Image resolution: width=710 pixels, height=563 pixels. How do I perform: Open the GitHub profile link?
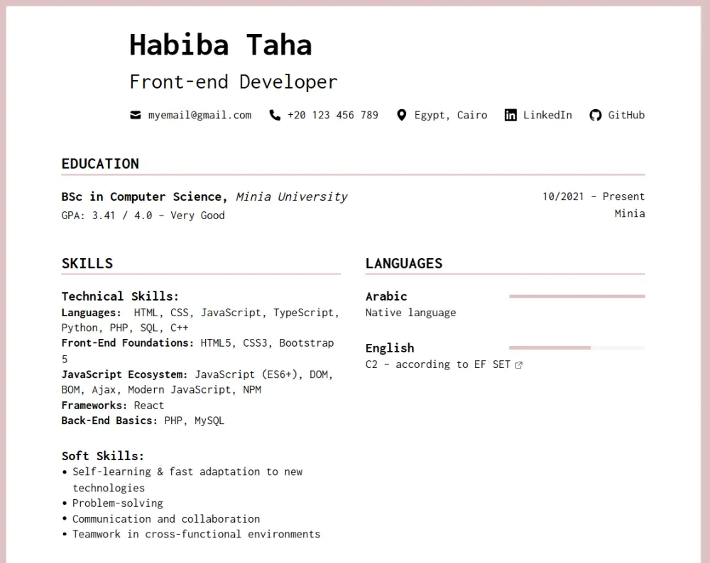point(627,115)
